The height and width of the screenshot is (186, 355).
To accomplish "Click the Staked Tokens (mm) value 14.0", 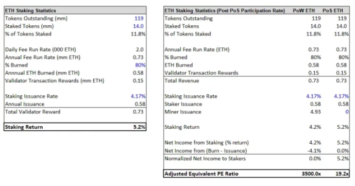I will click(138, 26).
